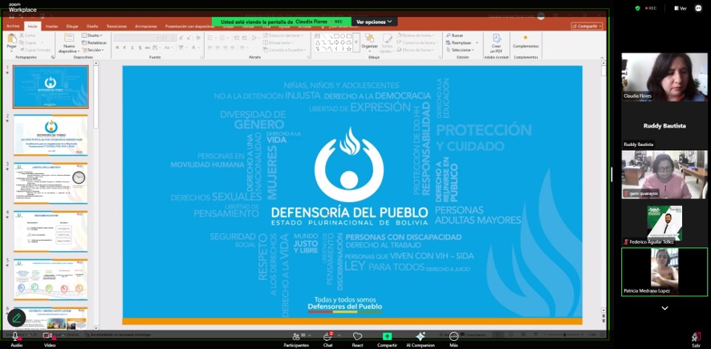Switch to the Insertar ribbon tab
The image size is (711, 349).
pyautogui.click(x=51, y=26)
